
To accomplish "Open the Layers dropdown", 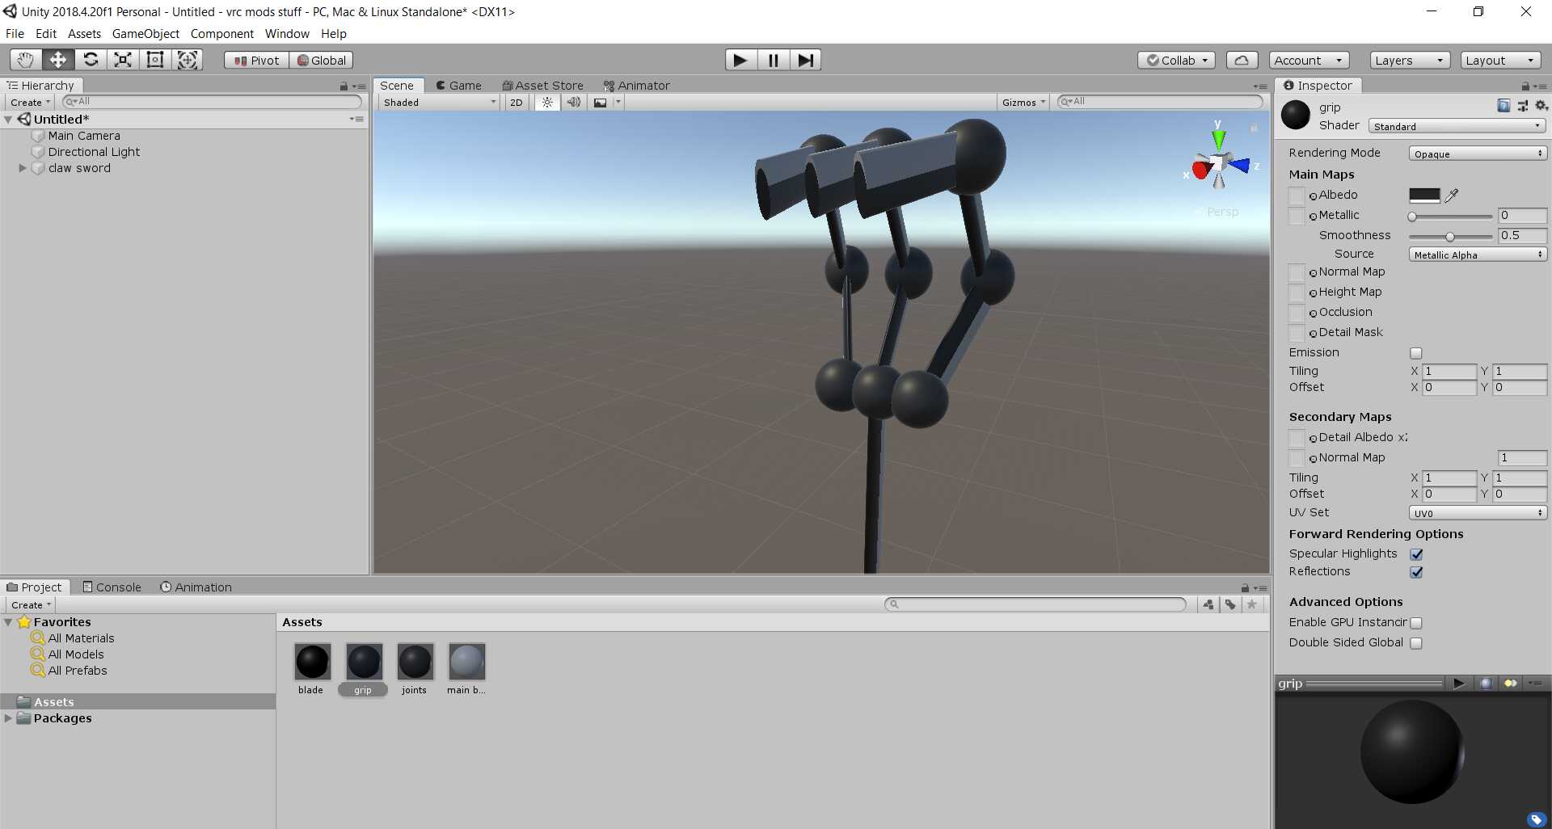I will pos(1408,60).
